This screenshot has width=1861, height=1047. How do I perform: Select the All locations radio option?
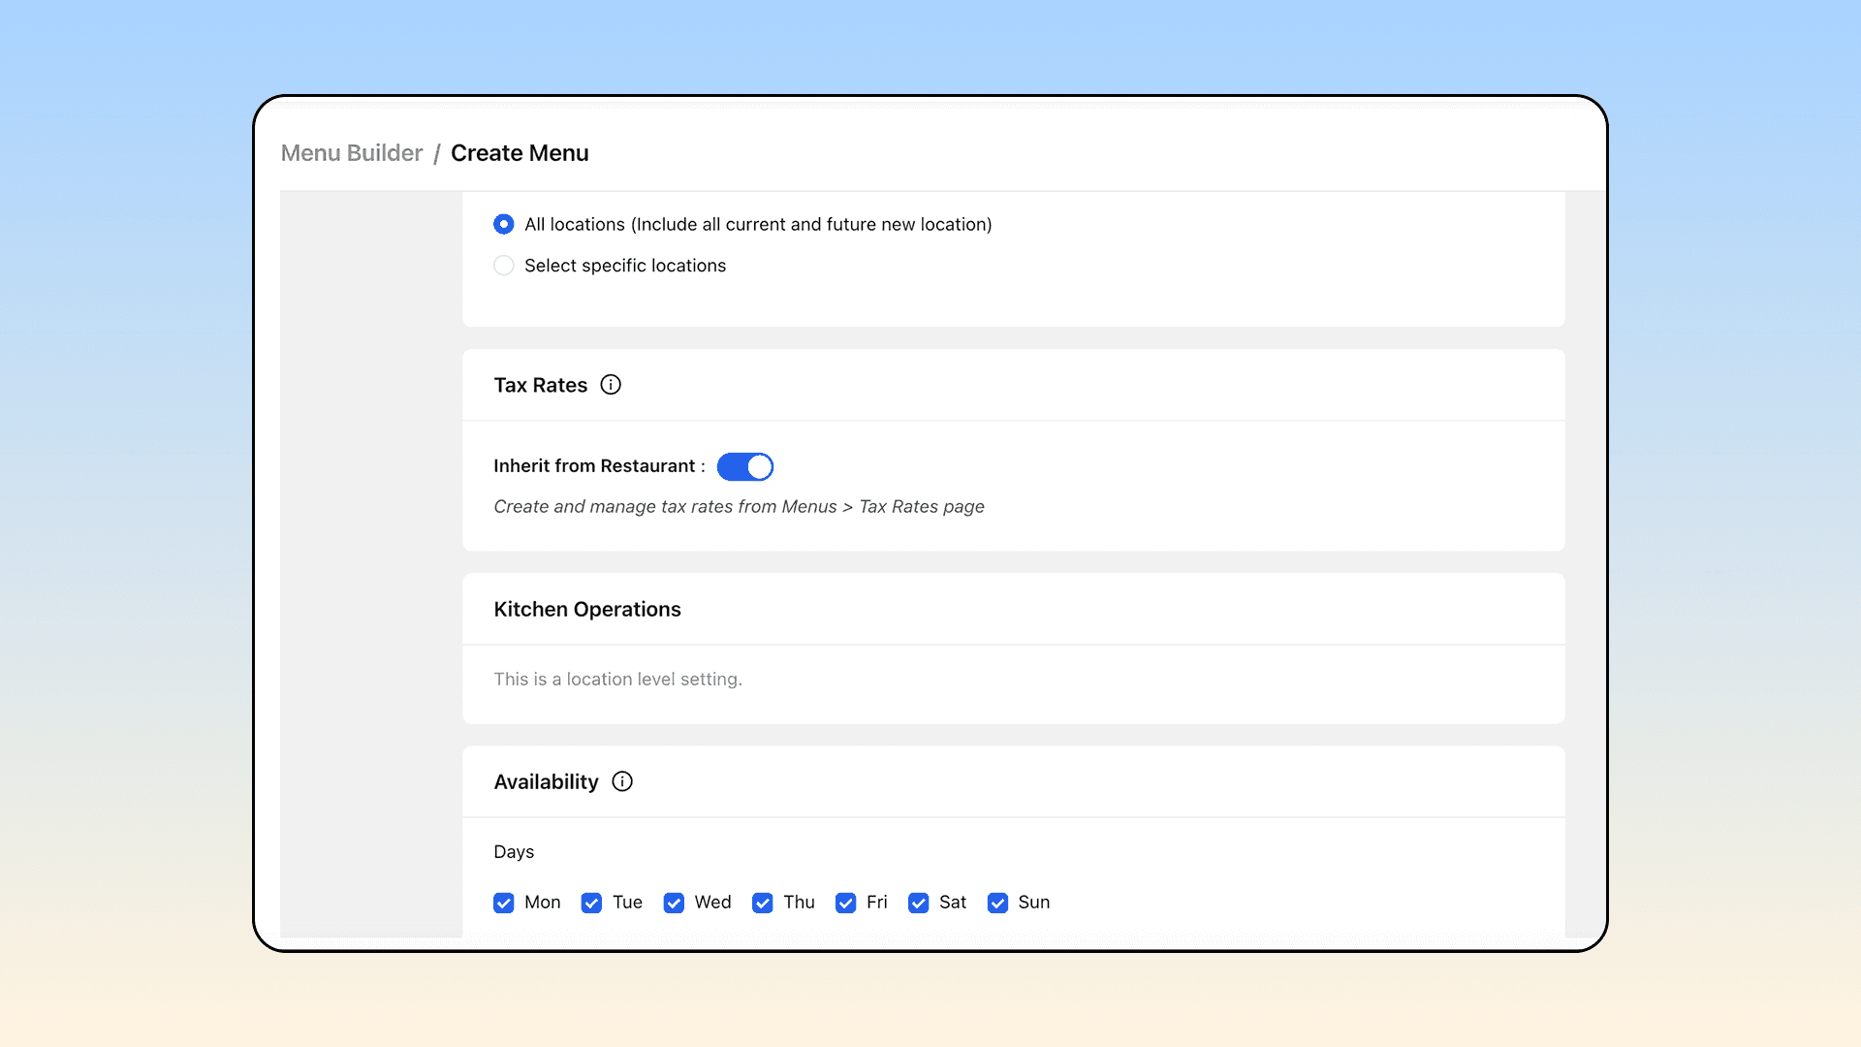[504, 224]
